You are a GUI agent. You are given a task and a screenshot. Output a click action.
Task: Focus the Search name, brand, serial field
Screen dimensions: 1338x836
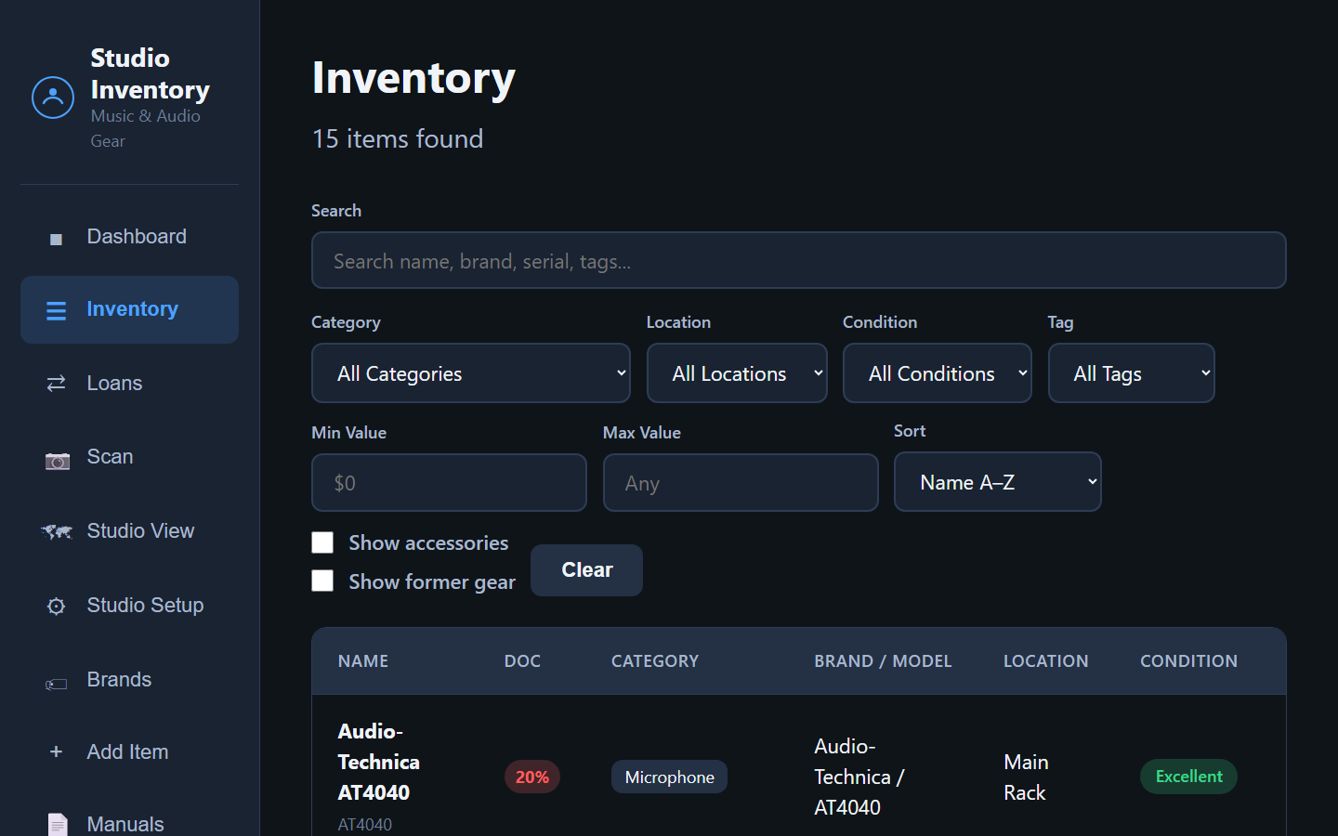tap(799, 260)
